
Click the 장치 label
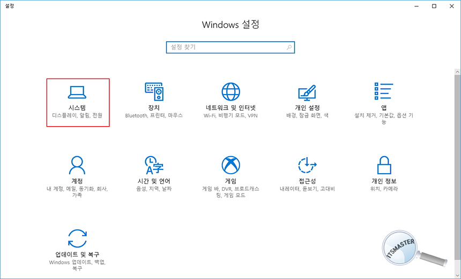[154, 108]
